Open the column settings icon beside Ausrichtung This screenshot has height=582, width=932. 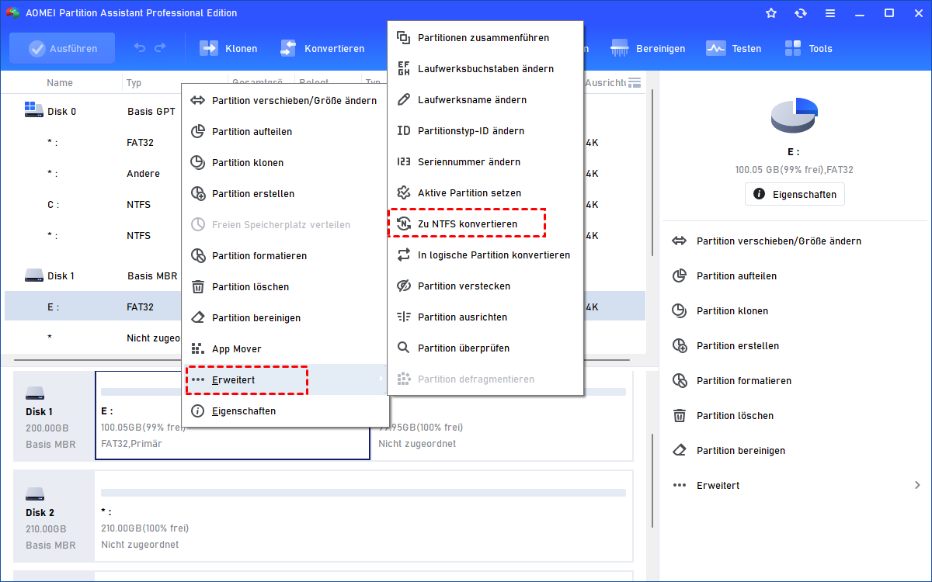pyautogui.click(x=635, y=82)
